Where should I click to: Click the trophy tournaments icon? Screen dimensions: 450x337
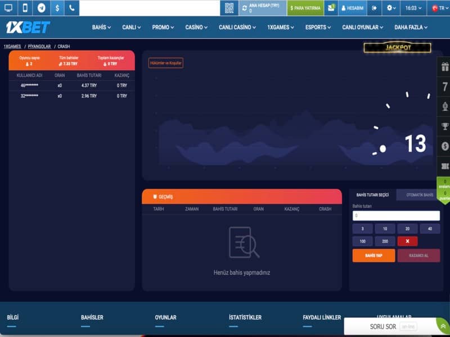443,129
